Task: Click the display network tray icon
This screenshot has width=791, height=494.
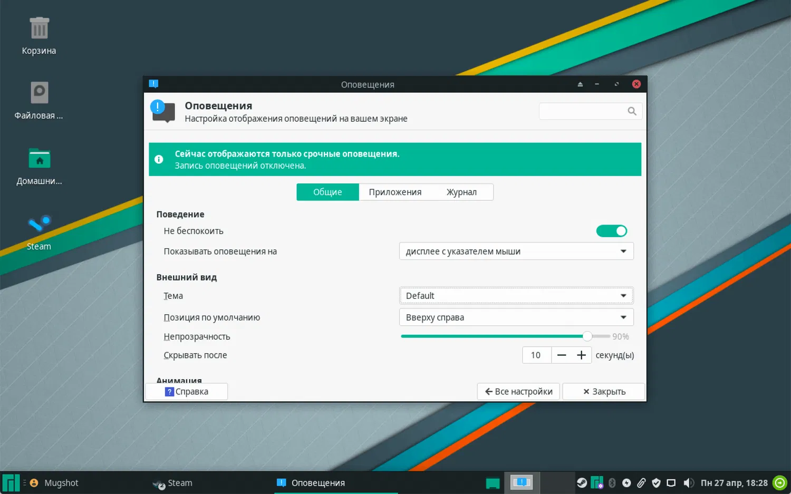Action: [671, 482]
